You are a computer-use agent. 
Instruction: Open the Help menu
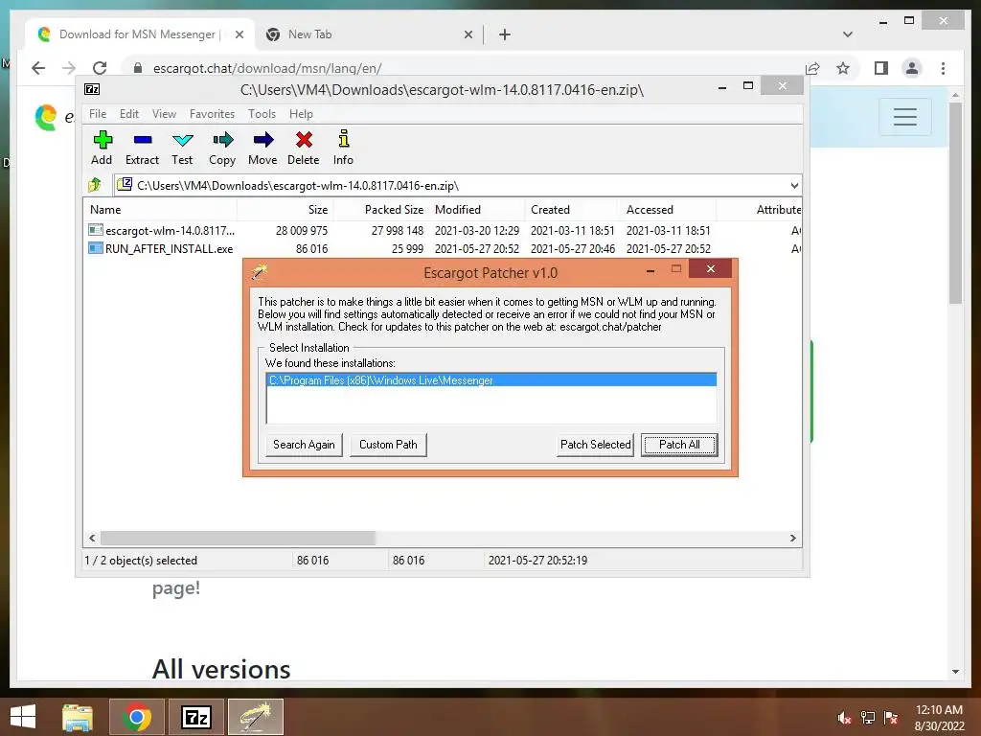[x=301, y=114]
